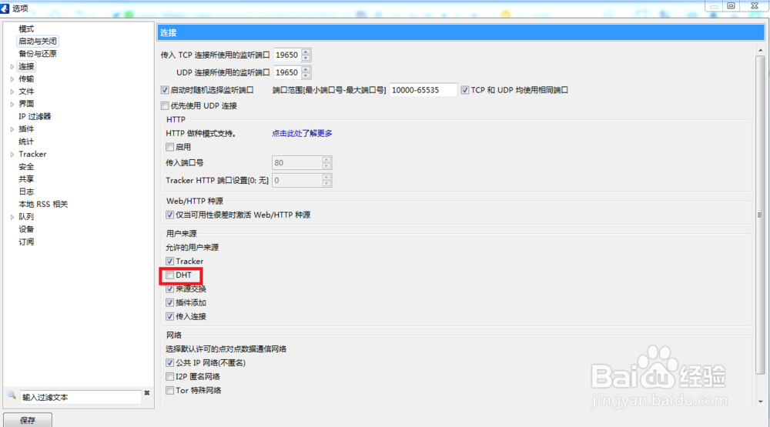770x427 pixels.
Task: Enable prefer UDP connection checkbox
Action: 165,106
